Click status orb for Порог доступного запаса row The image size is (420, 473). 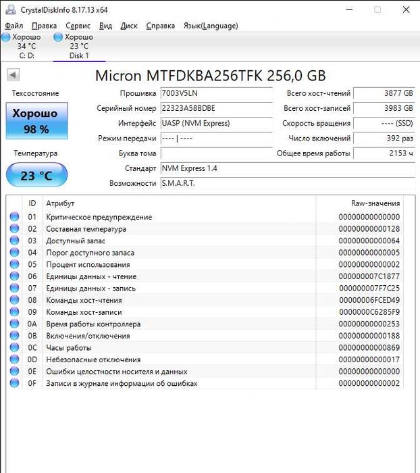pyautogui.click(x=14, y=253)
